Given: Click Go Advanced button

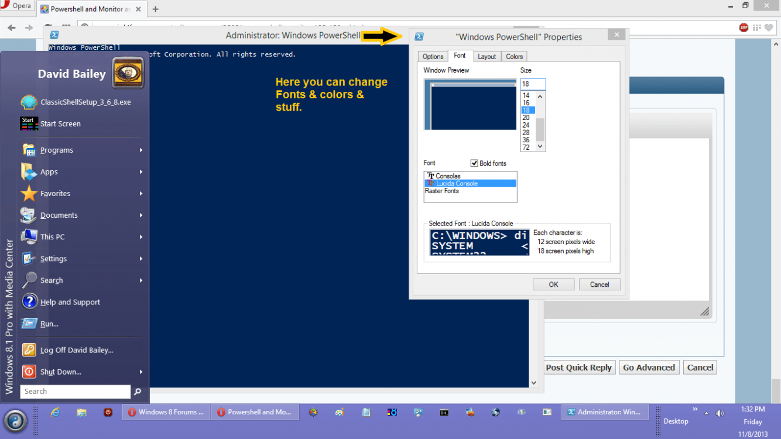Looking at the screenshot, I should click(649, 368).
